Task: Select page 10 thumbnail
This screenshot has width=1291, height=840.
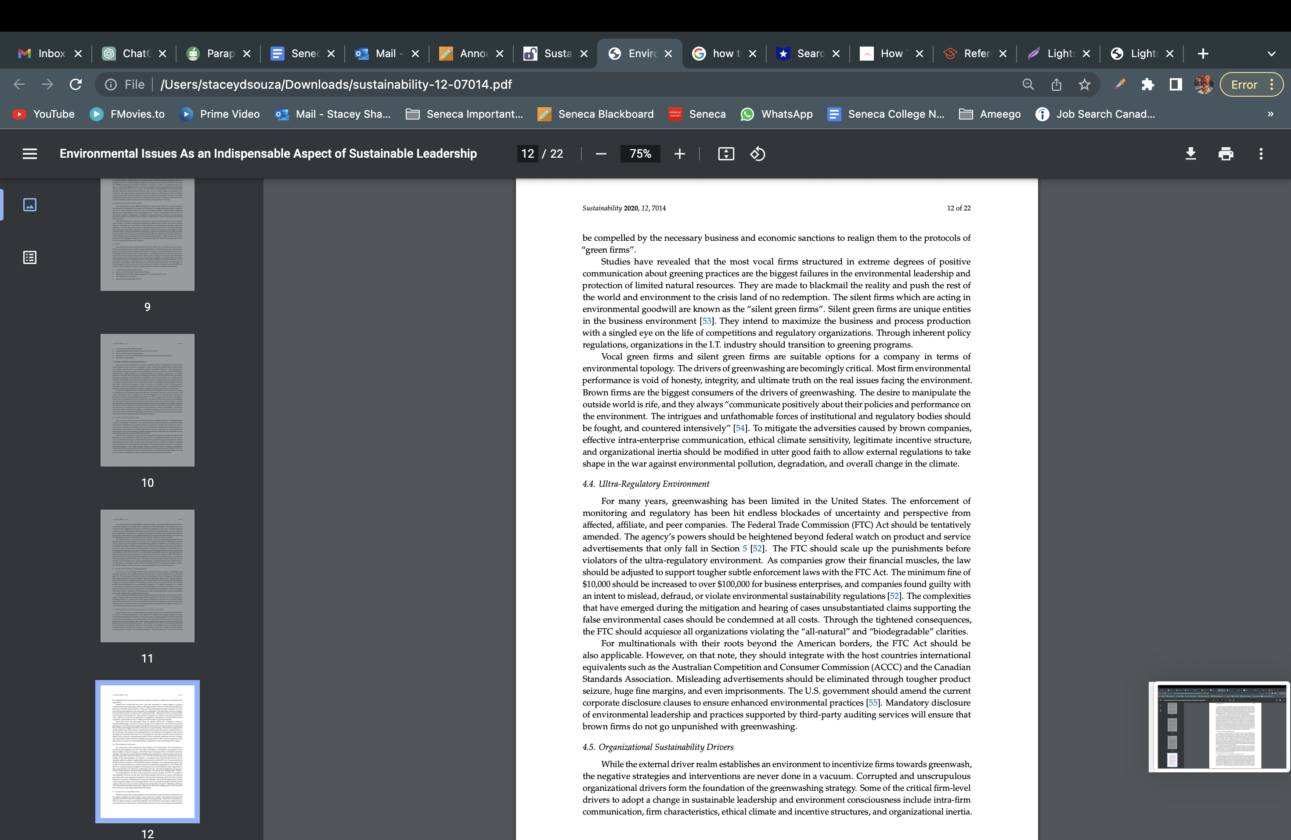Action: [148, 401]
